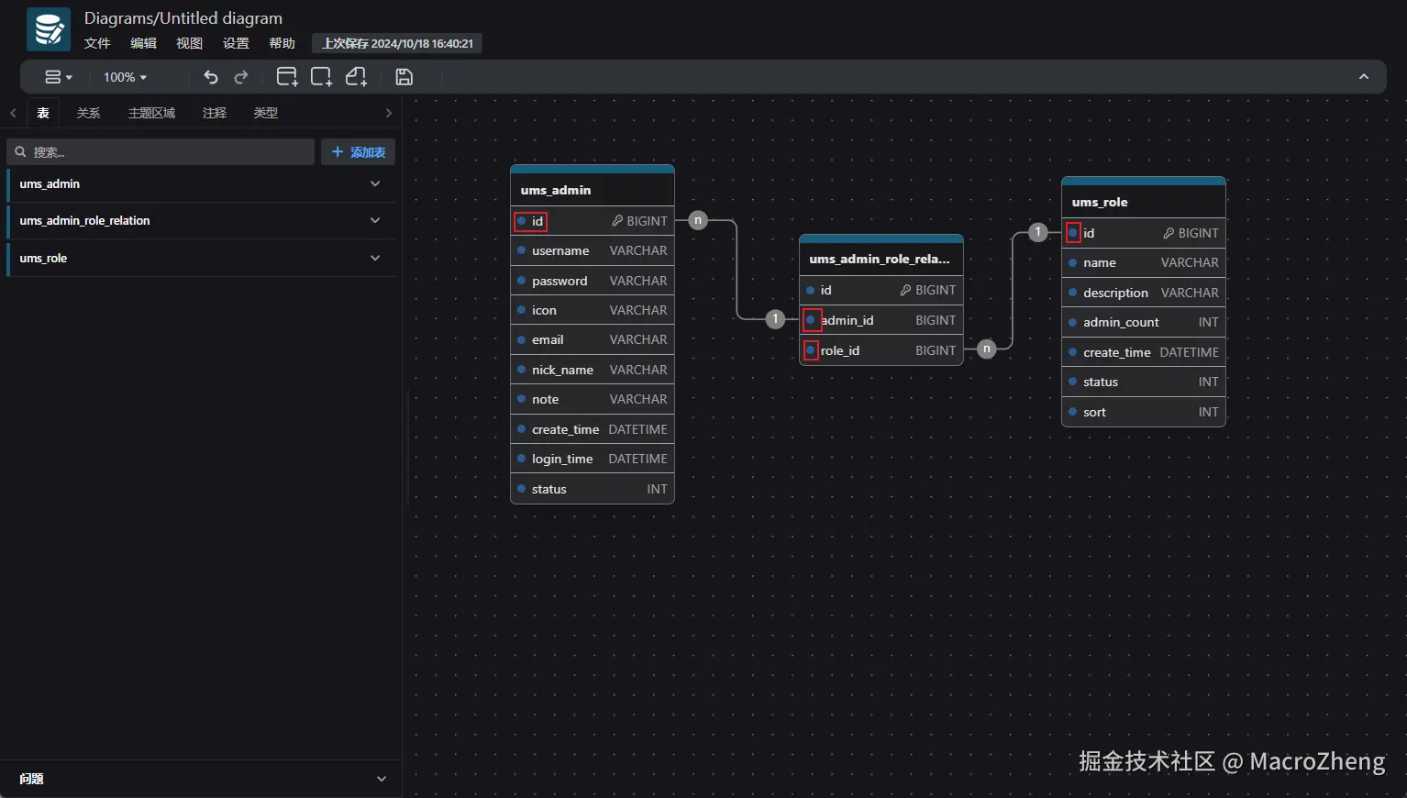
Task: Open the 帮助 menu
Action: (282, 43)
